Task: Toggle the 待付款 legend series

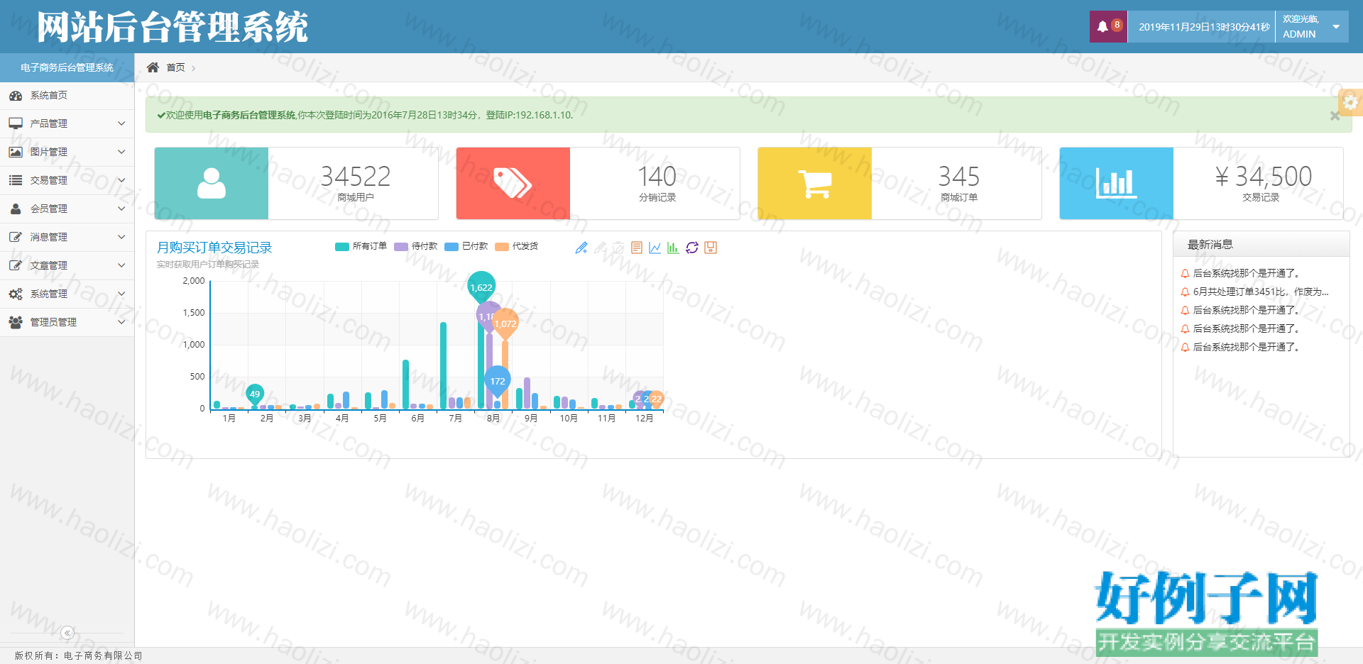Action: click(x=415, y=246)
